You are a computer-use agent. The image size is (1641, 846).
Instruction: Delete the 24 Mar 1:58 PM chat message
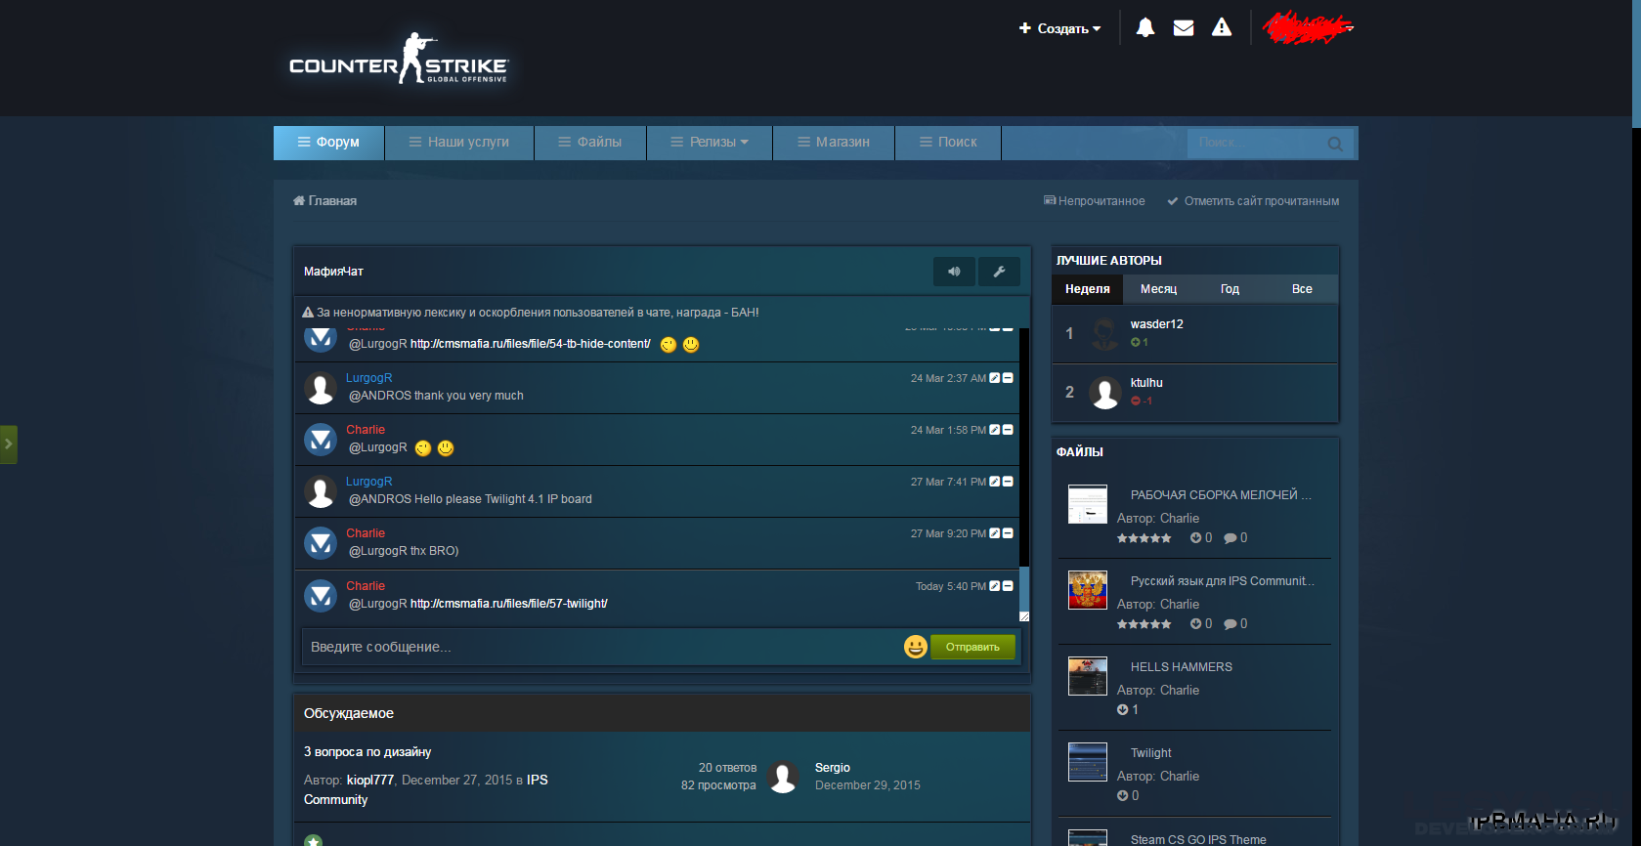[1008, 430]
